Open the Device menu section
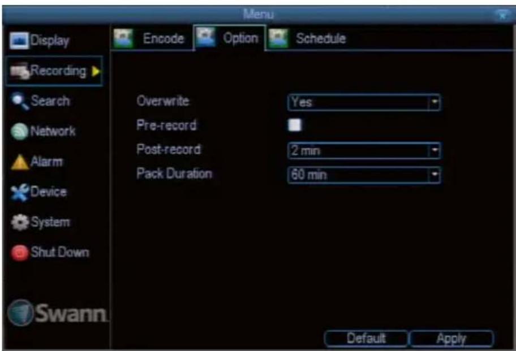The height and width of the screenshot is (351, 516). click(x=39, y=192)
